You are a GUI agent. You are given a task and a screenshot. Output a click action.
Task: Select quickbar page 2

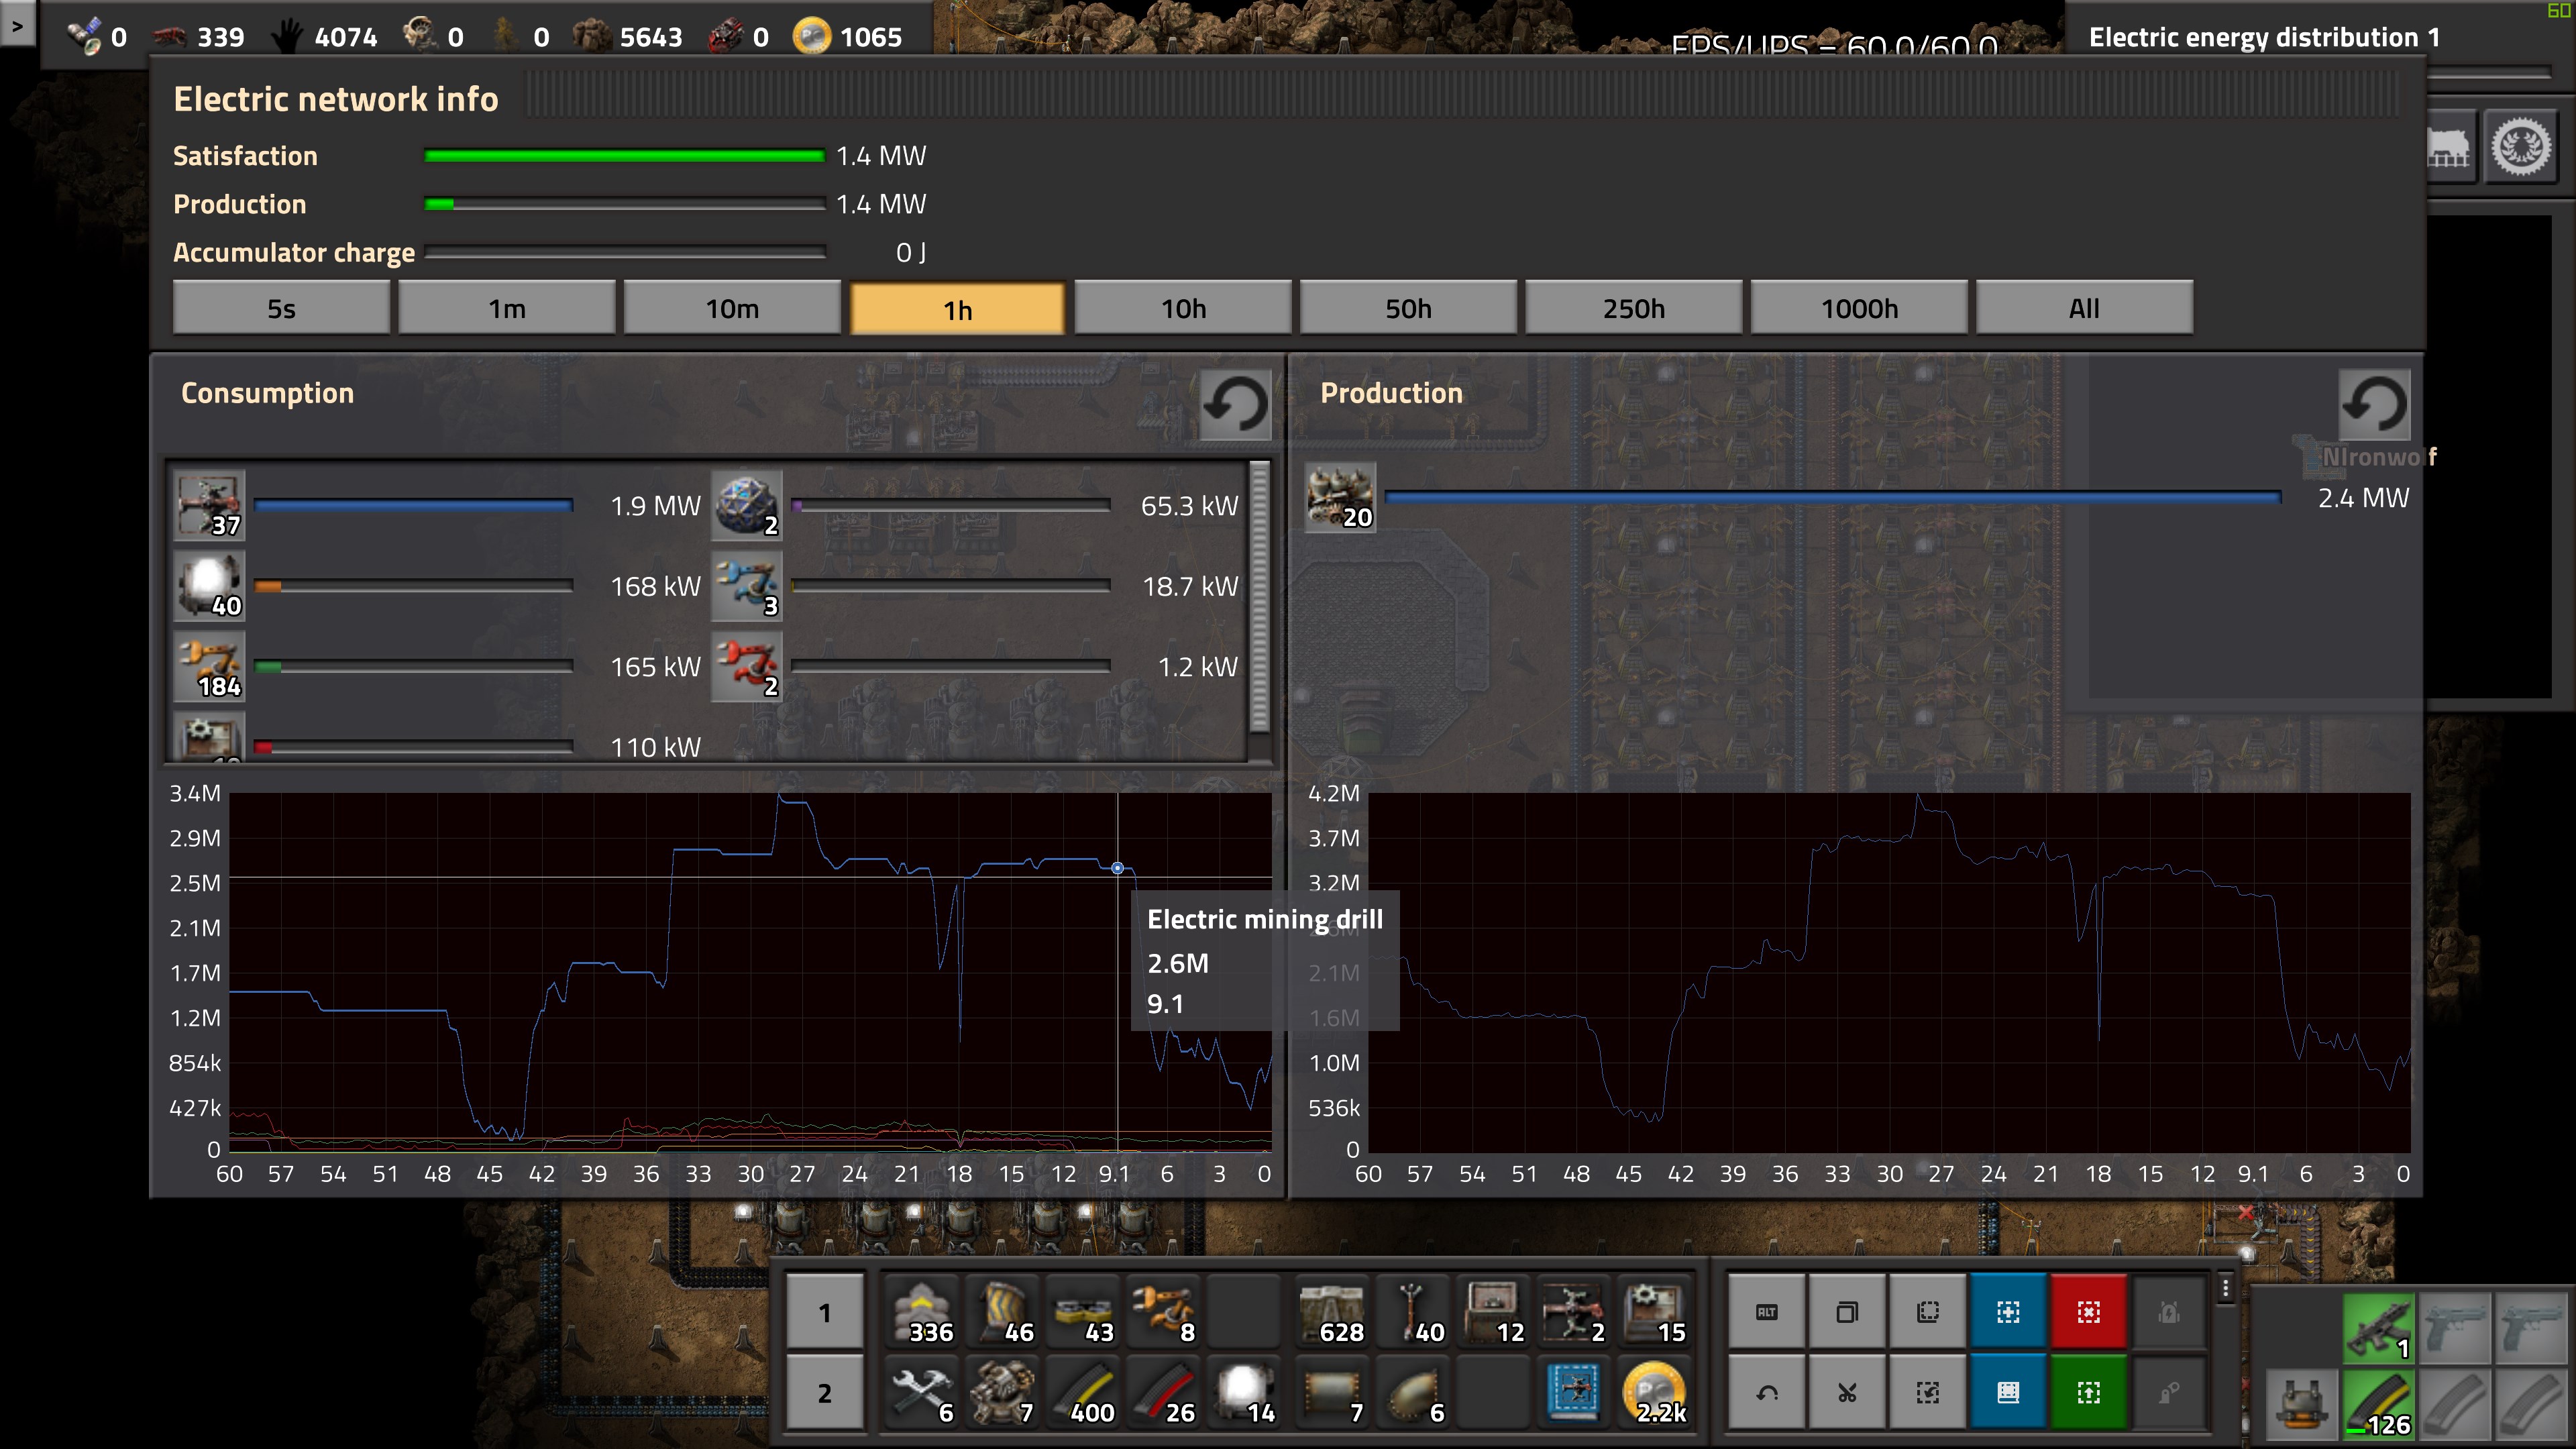(x=825, y=1393)
